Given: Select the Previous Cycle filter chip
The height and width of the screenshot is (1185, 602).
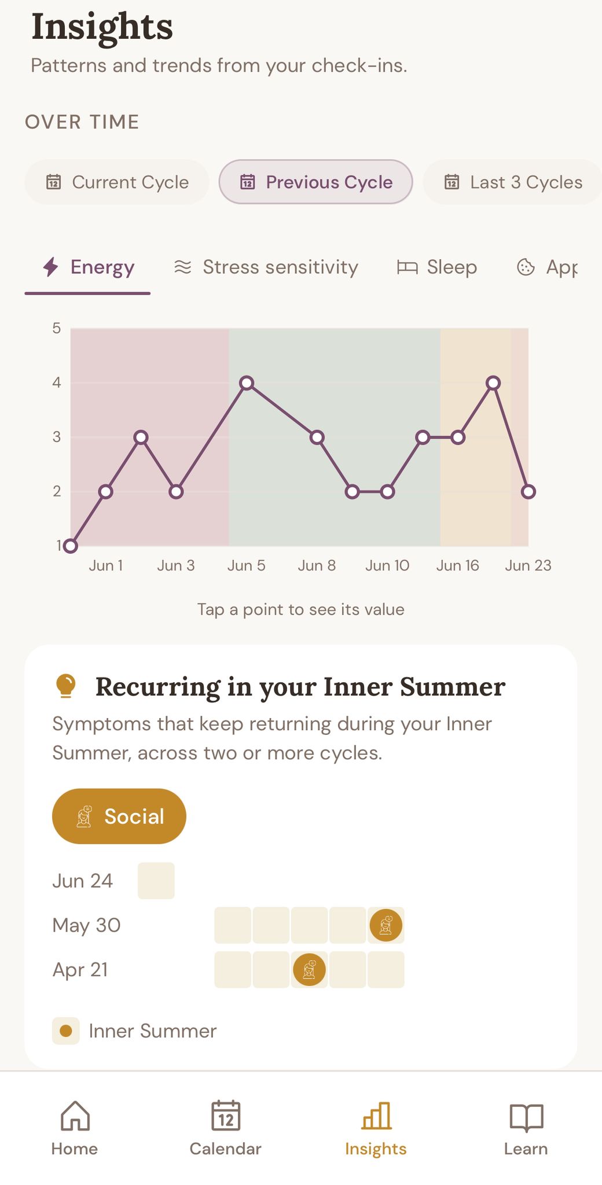Looking at the screenshot, I should click(x=315, y=182).
